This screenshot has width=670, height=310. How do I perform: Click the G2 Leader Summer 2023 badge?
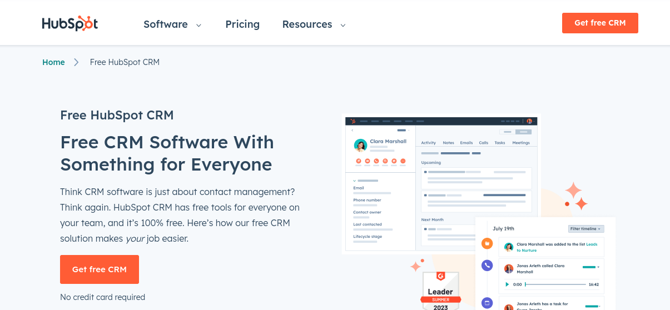click(x=441, y=291)
